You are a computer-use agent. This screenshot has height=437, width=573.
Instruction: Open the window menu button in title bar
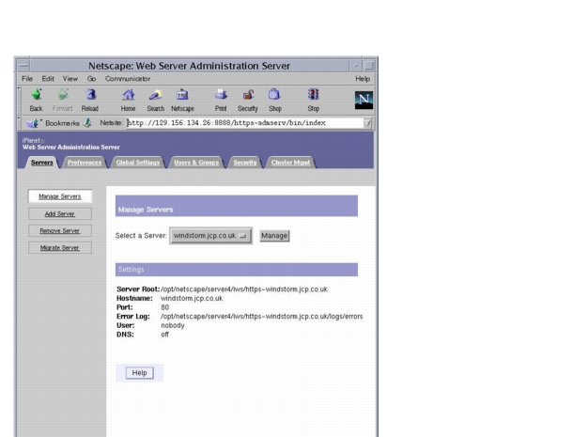[x=23, y=66]
